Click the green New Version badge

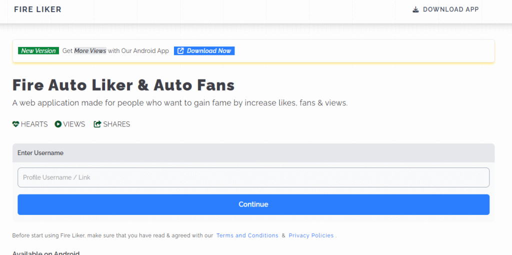coord(38,51)
